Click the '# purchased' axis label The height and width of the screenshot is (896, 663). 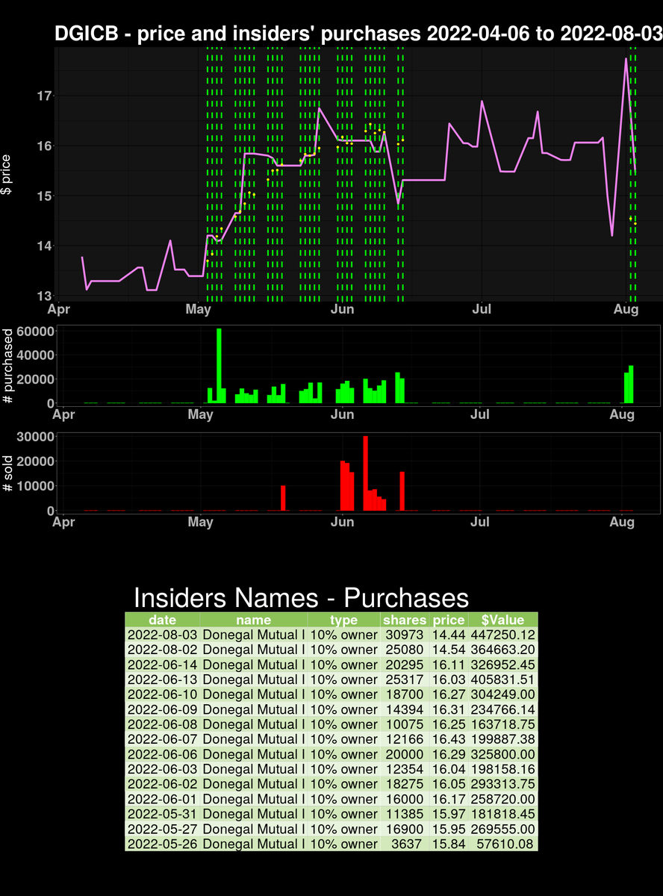pos(7,366)
